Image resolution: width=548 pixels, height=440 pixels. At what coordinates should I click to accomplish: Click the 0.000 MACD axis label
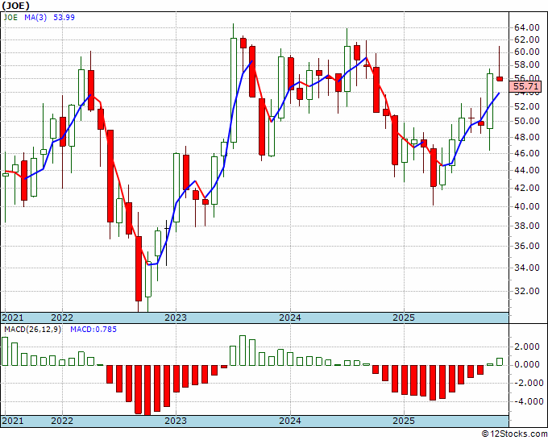(527, 364)
